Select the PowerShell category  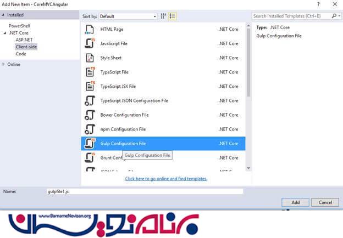click(20, 26)
